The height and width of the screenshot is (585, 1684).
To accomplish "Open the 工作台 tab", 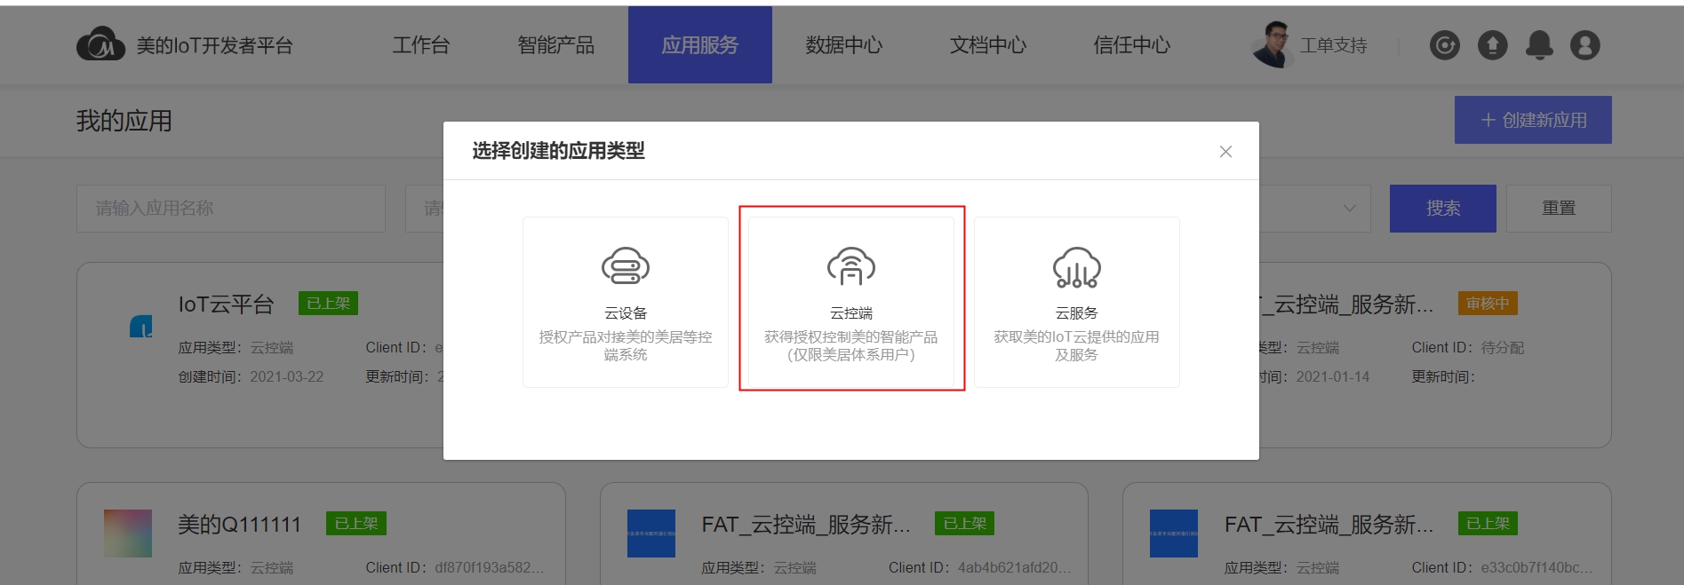I will pos(421,45).
